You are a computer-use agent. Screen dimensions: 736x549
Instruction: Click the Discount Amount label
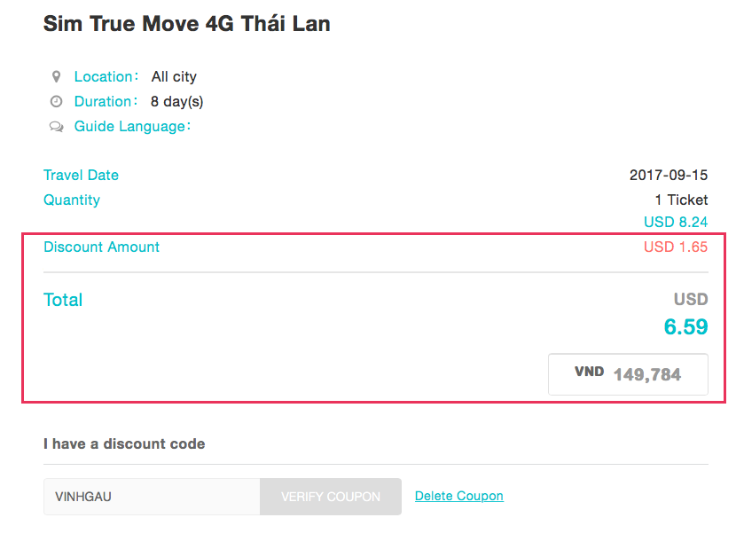102,247
